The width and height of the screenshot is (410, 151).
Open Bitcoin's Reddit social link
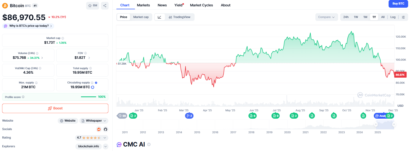(99, 129)
